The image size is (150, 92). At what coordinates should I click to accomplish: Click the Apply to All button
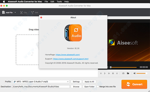(89, 82)
